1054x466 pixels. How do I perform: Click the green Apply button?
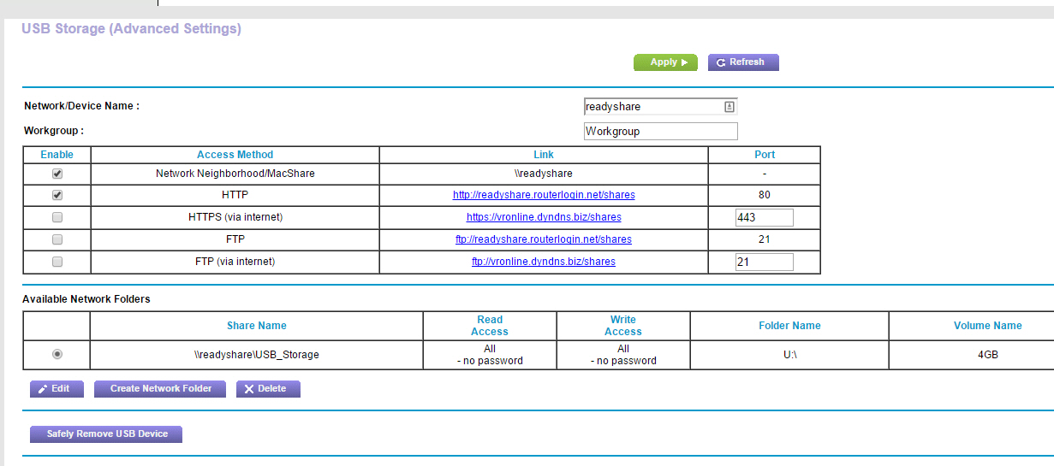[664, 62]
